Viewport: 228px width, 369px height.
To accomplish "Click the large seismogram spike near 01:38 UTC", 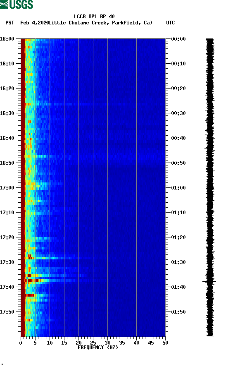I will 209,281.
